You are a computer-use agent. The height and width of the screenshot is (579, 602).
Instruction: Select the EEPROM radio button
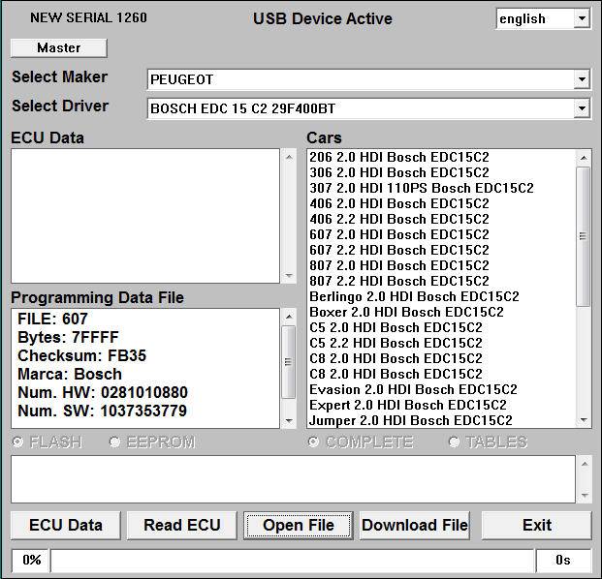[115, 442]
